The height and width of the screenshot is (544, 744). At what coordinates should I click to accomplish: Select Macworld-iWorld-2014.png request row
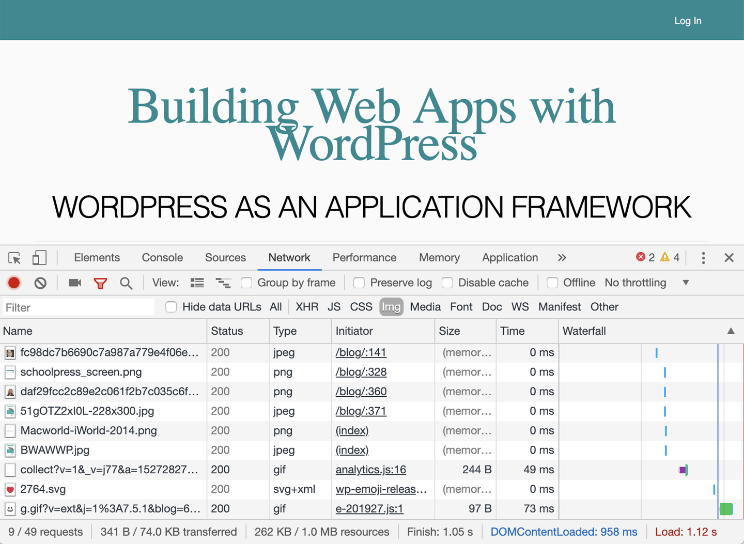[x=372, y=431]
